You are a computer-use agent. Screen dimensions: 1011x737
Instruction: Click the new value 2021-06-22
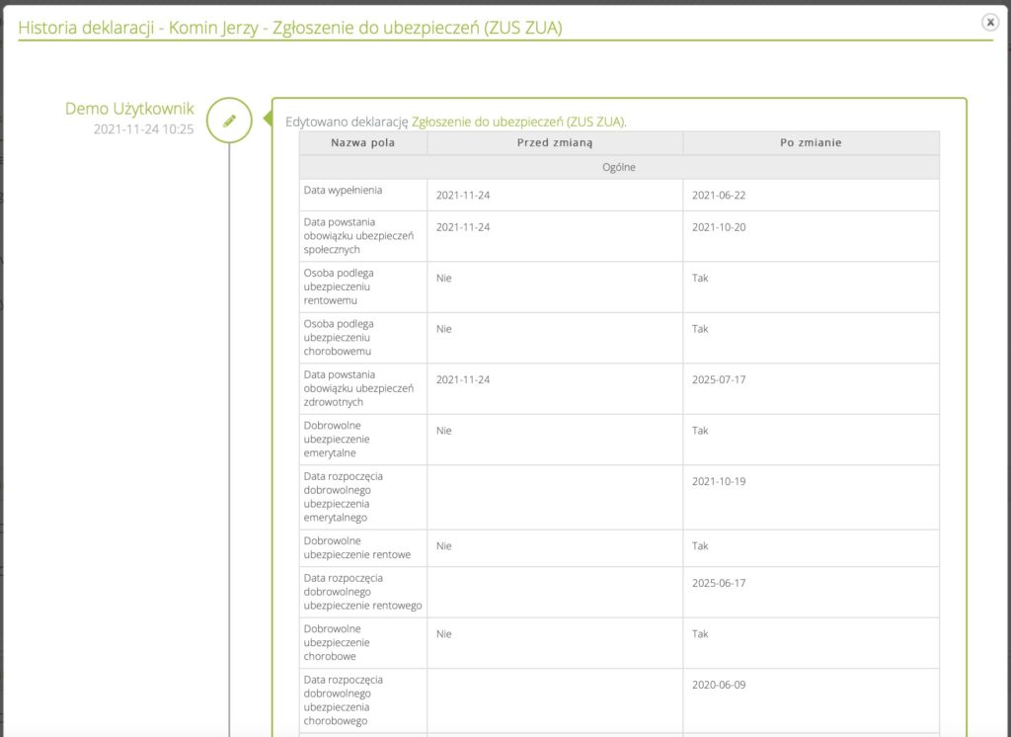(719, 196)
